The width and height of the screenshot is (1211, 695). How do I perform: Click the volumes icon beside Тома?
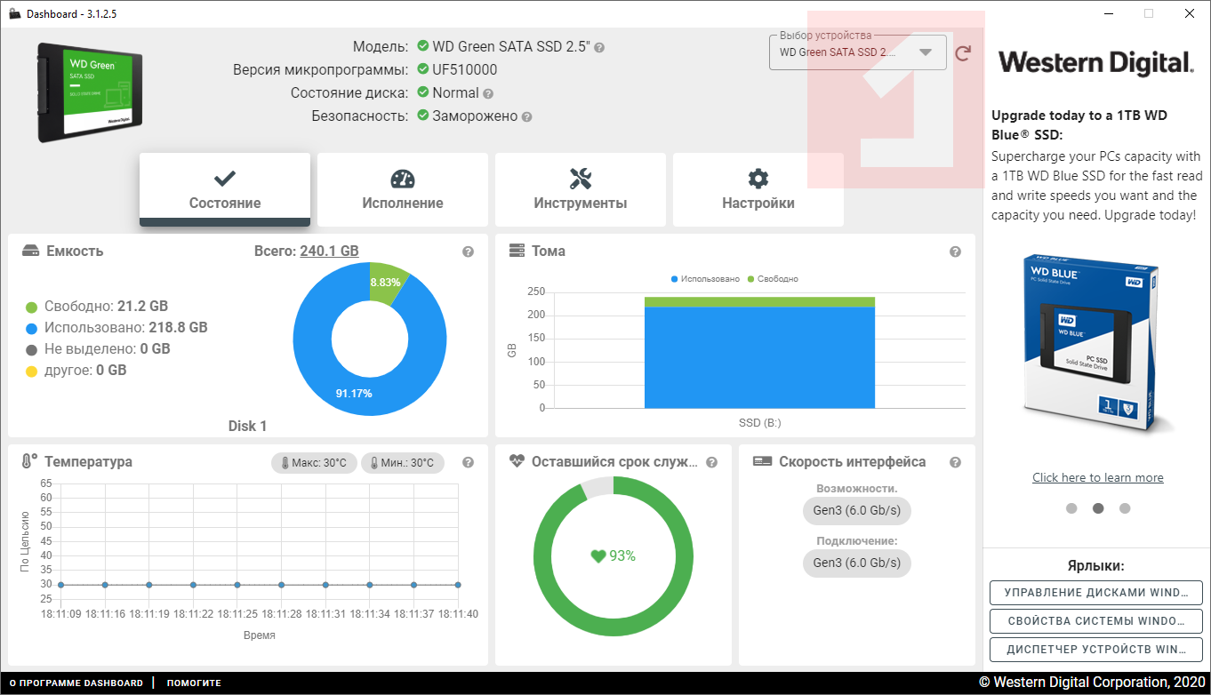click(x=517, y=251)
